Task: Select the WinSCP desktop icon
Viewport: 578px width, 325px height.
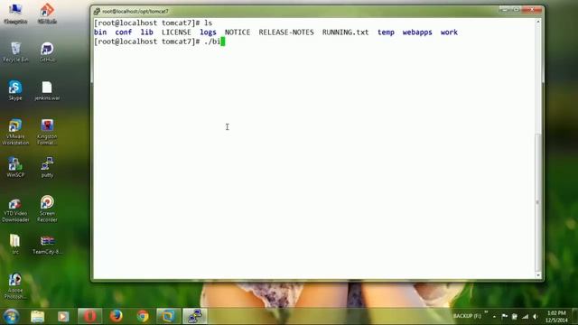Action: click(x=15, y=167)
